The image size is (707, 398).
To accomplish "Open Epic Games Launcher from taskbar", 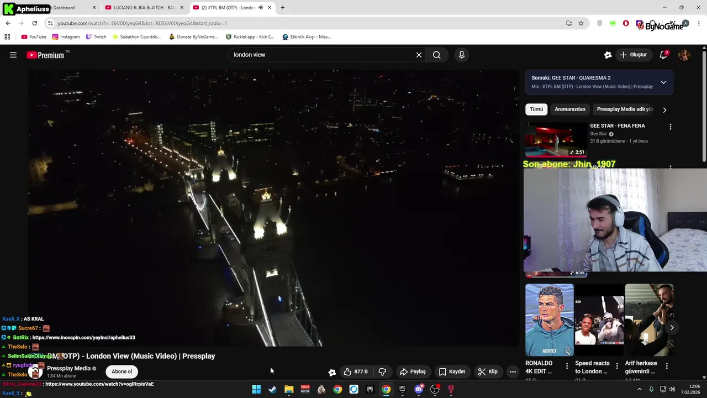I will pos(403,390).
